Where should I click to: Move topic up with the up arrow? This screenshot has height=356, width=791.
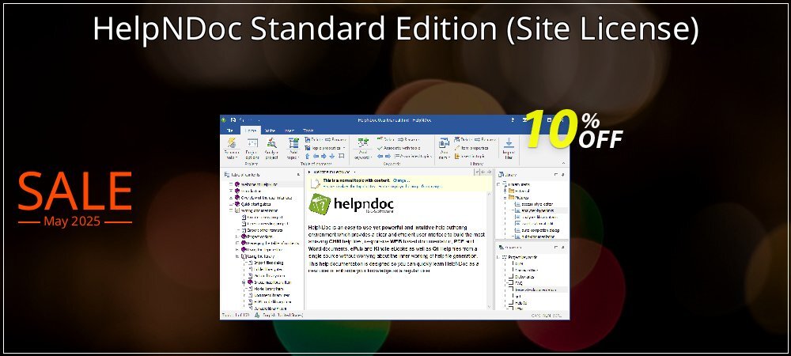[307, 156]
